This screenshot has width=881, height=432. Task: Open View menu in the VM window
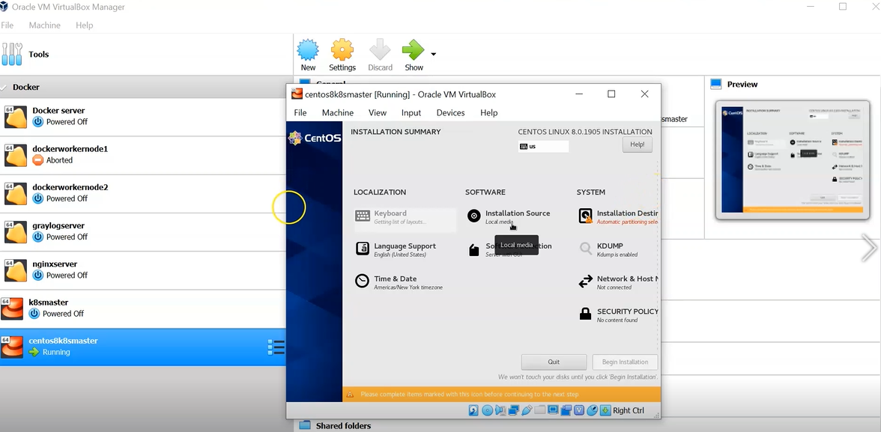[x=378, y=112]
